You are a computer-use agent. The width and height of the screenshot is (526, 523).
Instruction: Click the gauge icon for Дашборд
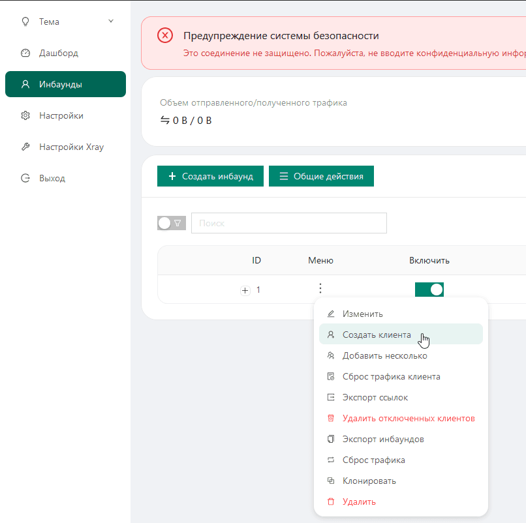(x=25, y=53)
